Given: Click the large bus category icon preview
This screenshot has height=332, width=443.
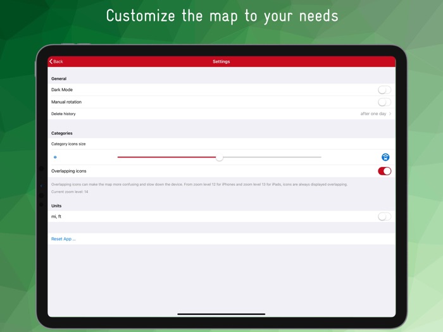Looking at the screenshot, I should (385, 157).
